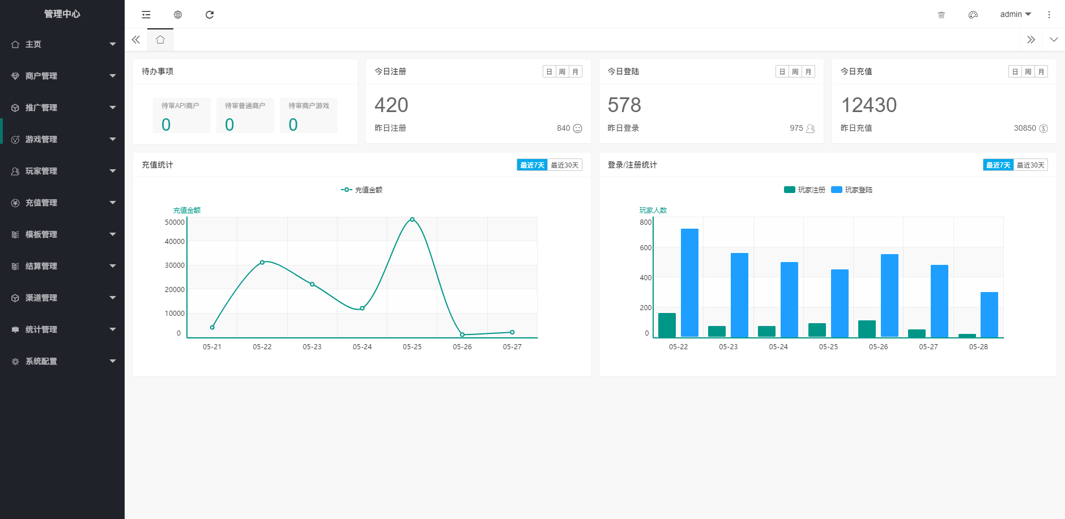Select the home tab in tab bar
This screenshot has width=1065, height=519.
tap(160, 40)
